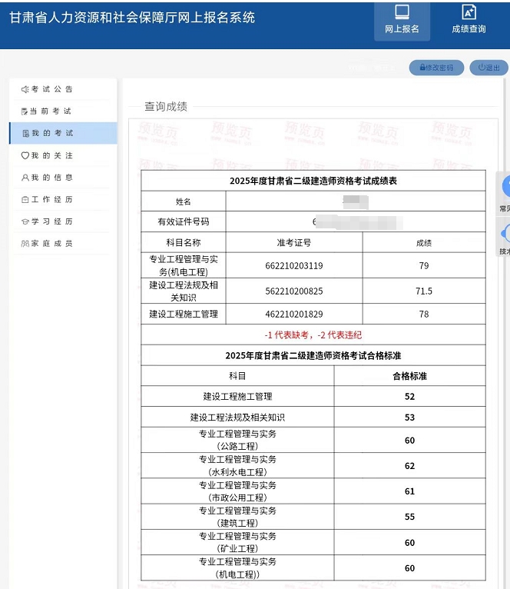Screen dimensions: 510x589
Task: Click the 准考证号 column header
Action: pyautogui.click(x=294, y=242)
